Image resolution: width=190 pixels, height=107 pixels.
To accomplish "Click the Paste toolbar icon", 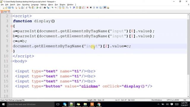I will pos(33,8).
